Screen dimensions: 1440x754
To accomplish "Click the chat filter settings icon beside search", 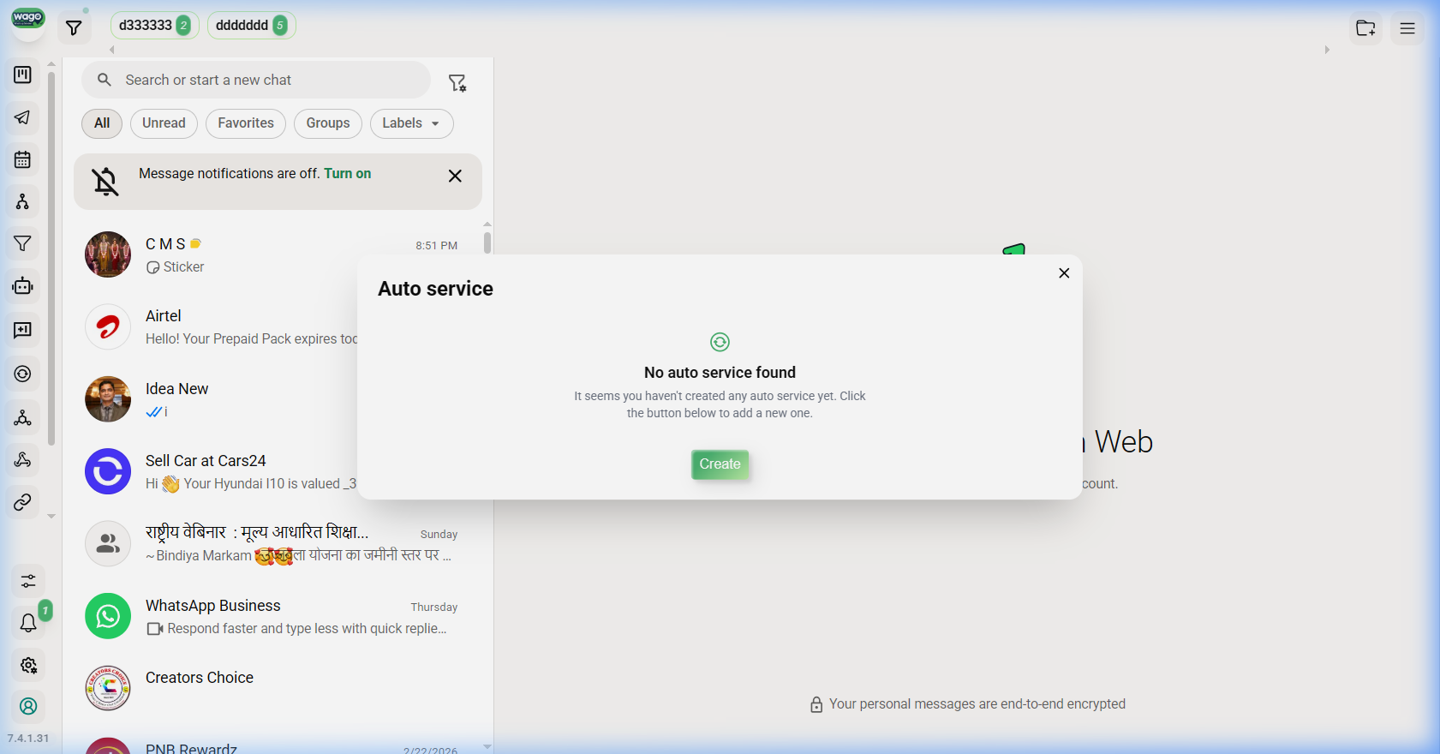I will 457,82.
